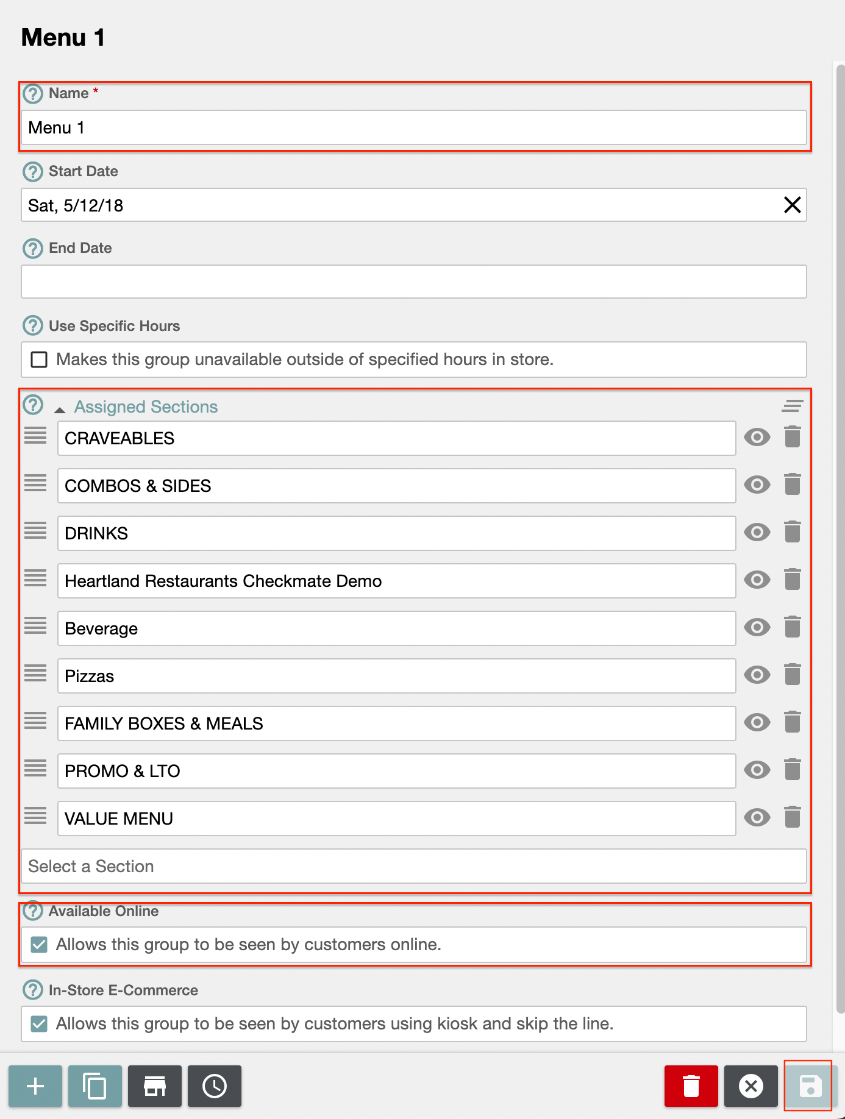Screen dimensions: 845x1119
Task: Click the add plus button
Action: [x=35, y=1086]
